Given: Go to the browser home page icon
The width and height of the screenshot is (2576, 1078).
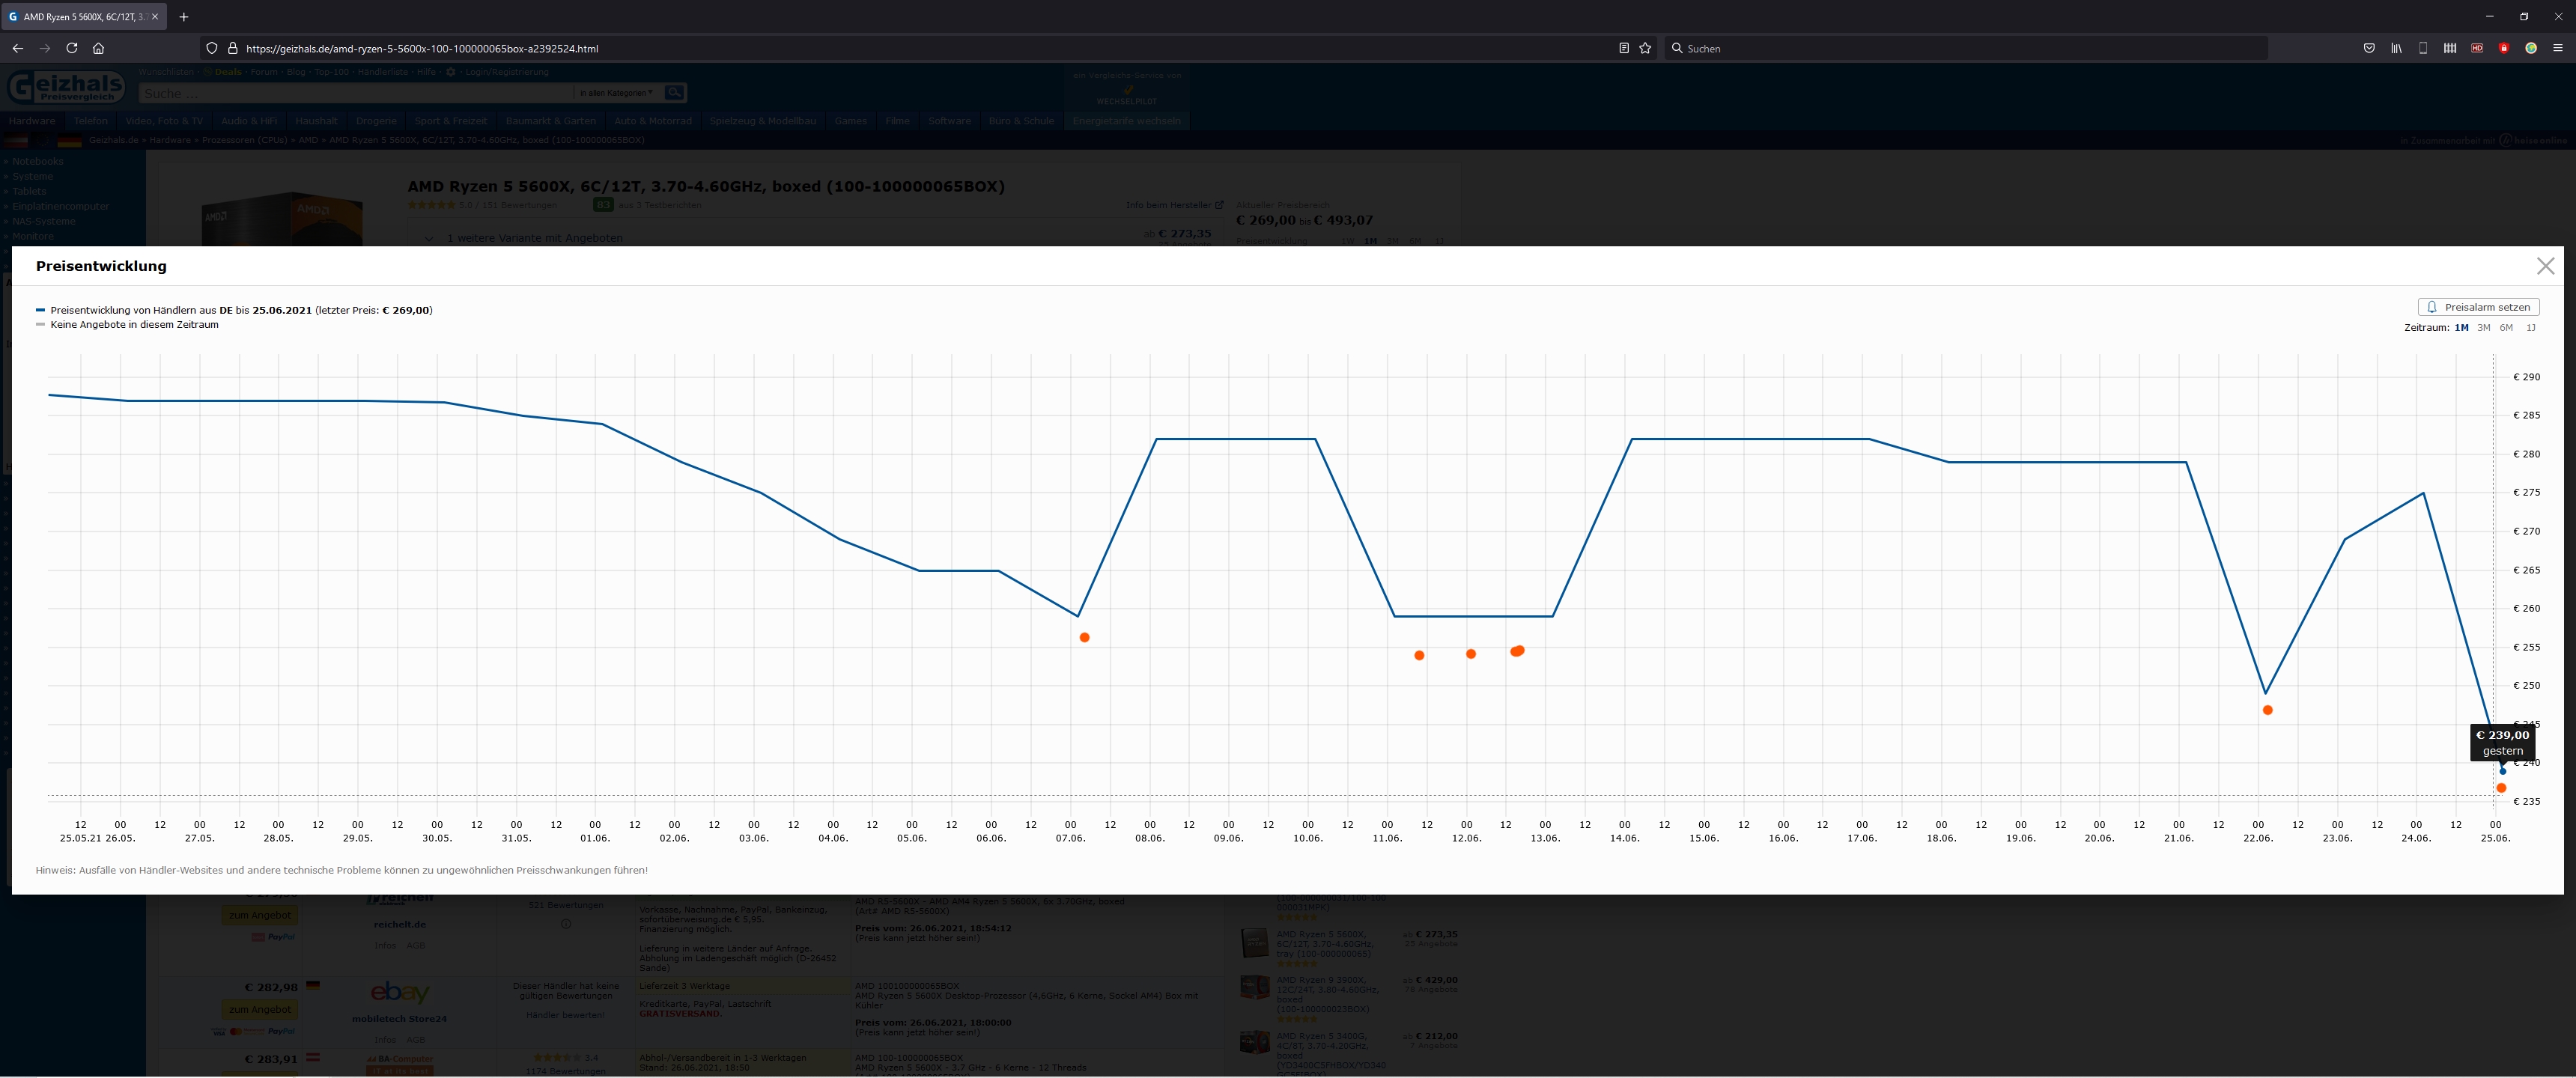Looking at the screenshot, I should click(98, 48).
